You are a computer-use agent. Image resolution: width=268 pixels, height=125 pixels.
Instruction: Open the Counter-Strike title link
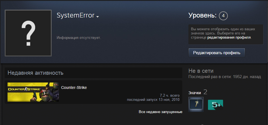74,87
